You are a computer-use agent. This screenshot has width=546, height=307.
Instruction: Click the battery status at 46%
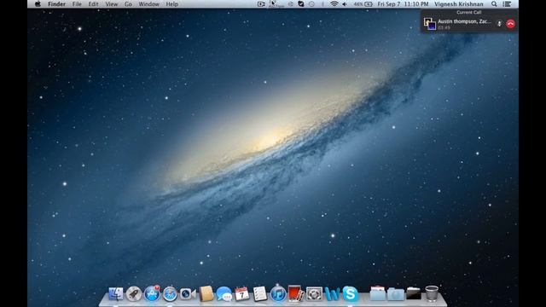(363, 4)
